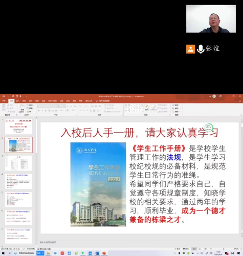Click the zoom percentage in the status bar
This screenshot has height=256, width=243.
[x=236, y=249]
